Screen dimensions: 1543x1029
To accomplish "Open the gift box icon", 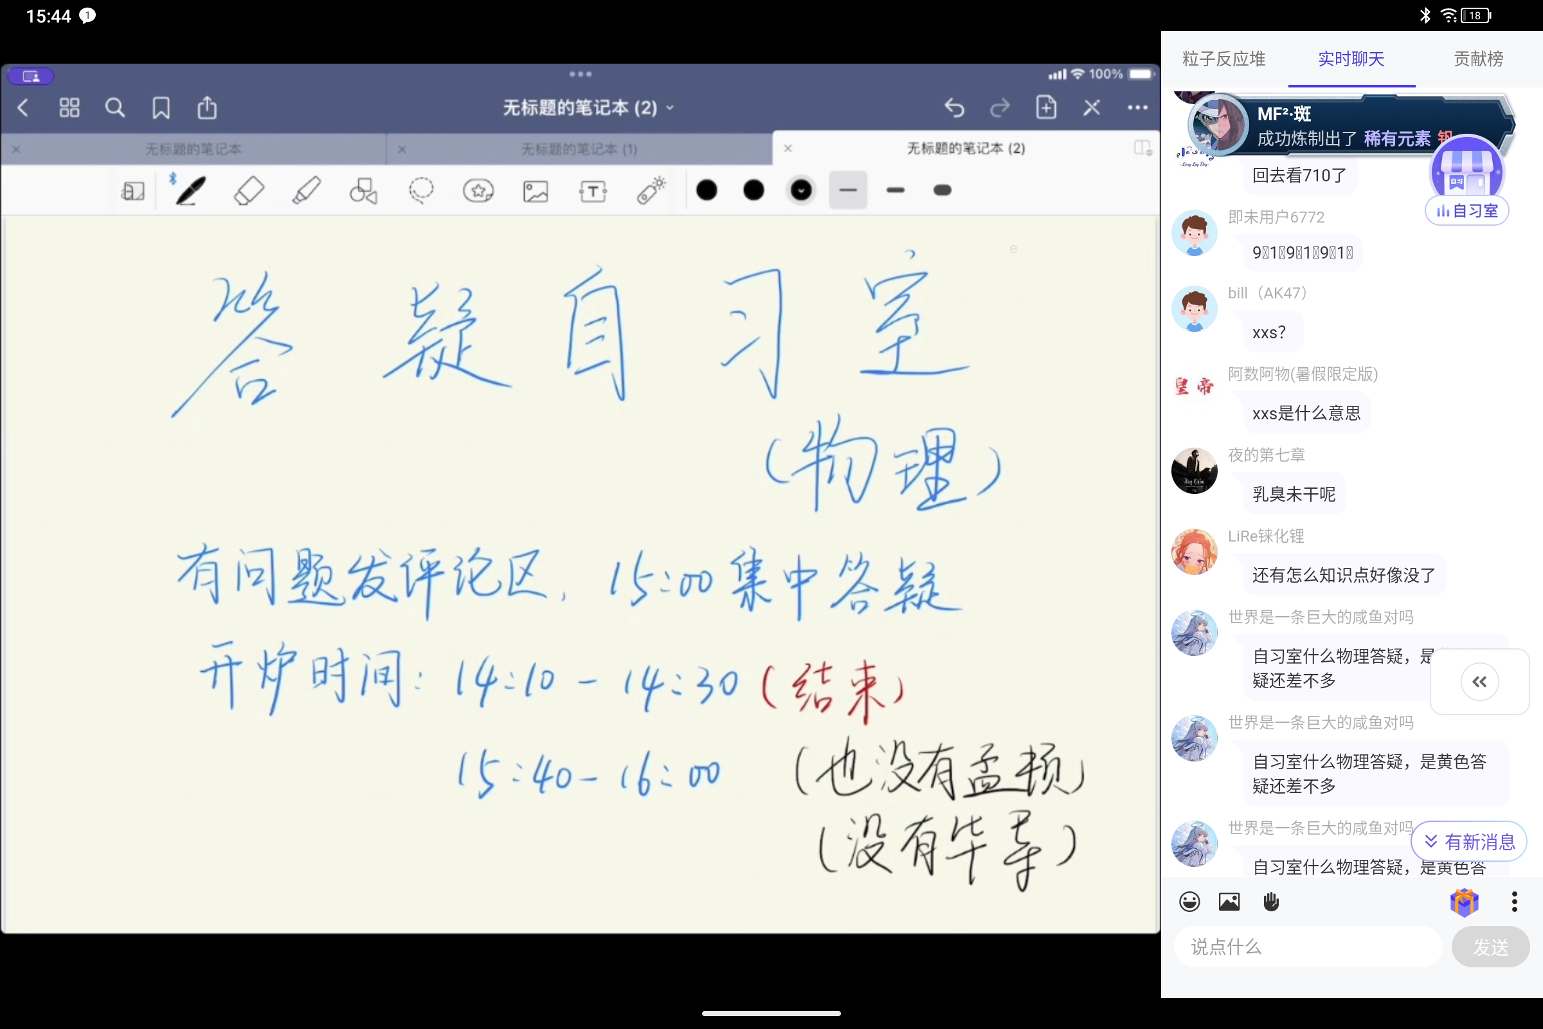I will pyautogui.click(x=1465, y=902).
